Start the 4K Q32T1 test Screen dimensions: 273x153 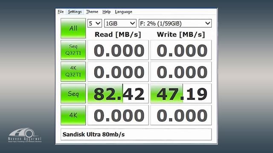click(x=73, y=71)
